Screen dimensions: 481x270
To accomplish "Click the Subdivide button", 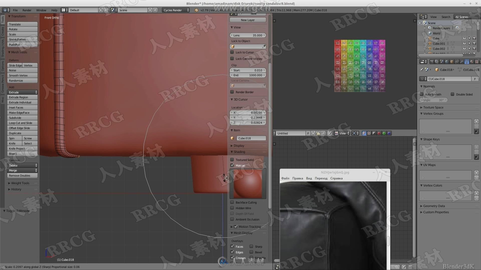I will (22, 118).
